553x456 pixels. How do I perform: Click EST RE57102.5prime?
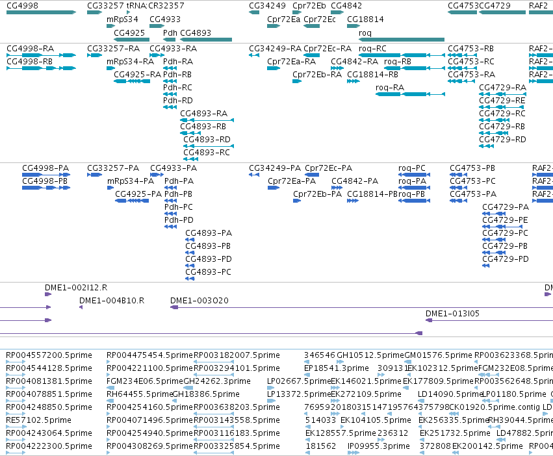click(x=38, y=420)
